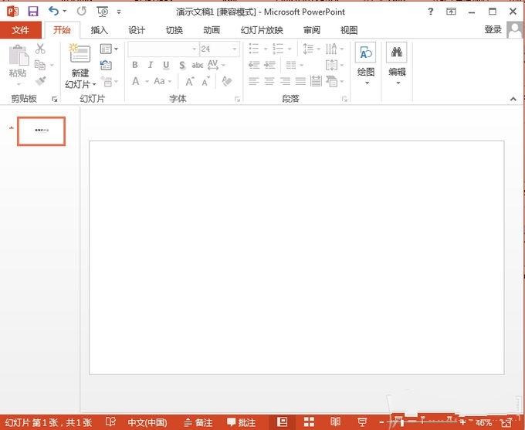Switch to the 幻灯片放映 tab
Screen dimensions: 525x430
(262, 30)
